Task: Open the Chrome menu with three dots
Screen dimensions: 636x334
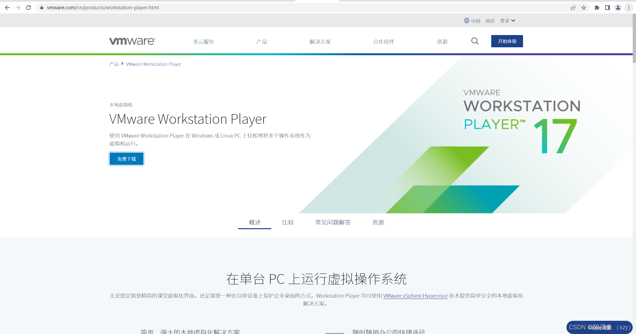Action: point(629,8)
